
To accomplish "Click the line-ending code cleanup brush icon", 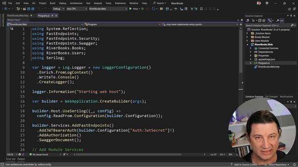I will pos(64,154).
